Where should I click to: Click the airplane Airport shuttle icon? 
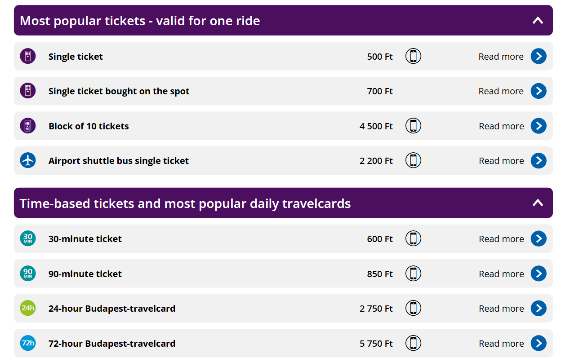click(28, 160)
